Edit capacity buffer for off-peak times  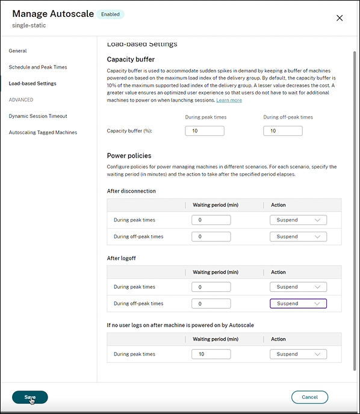pos(283,131)
